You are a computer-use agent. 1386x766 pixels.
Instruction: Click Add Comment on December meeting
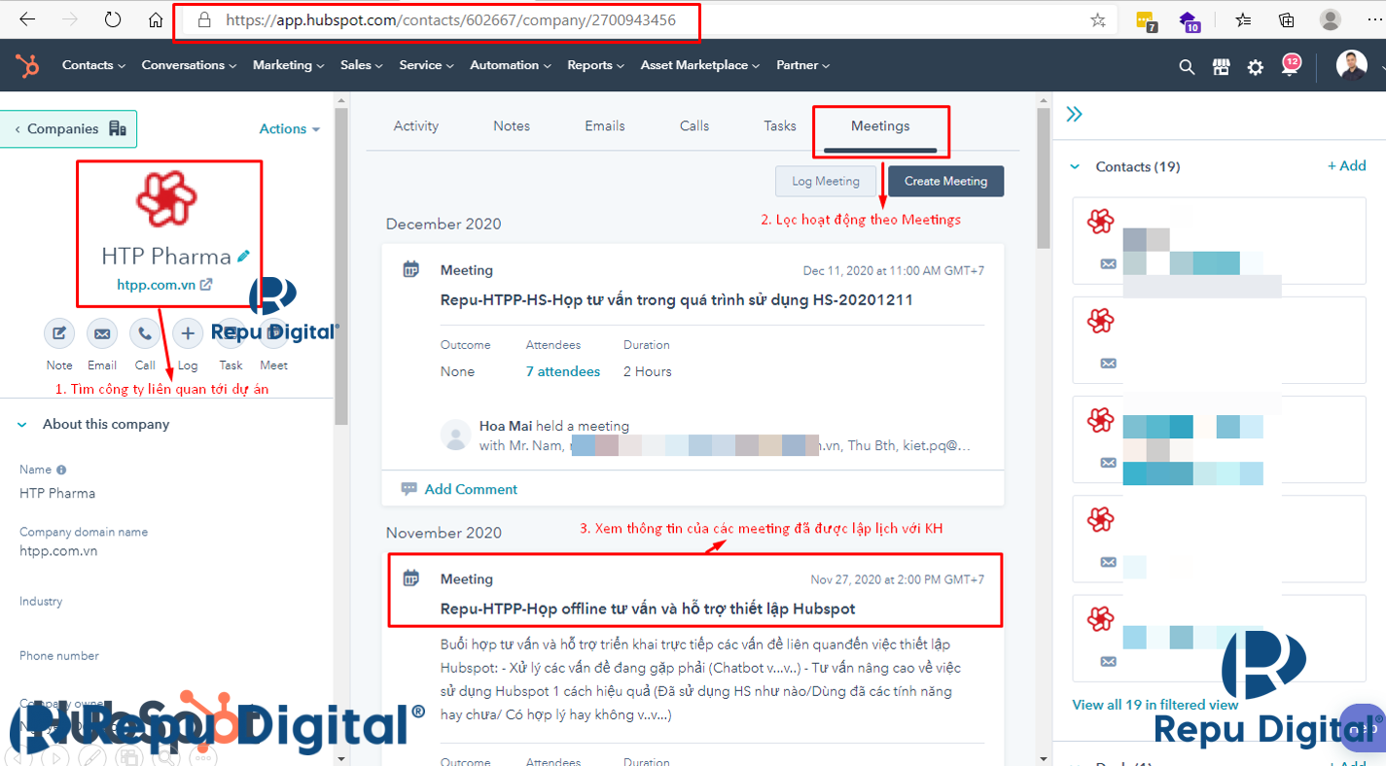[459, 489]
